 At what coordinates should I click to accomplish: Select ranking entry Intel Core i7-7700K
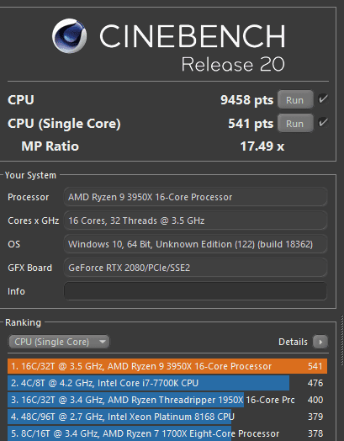(167, 383)
